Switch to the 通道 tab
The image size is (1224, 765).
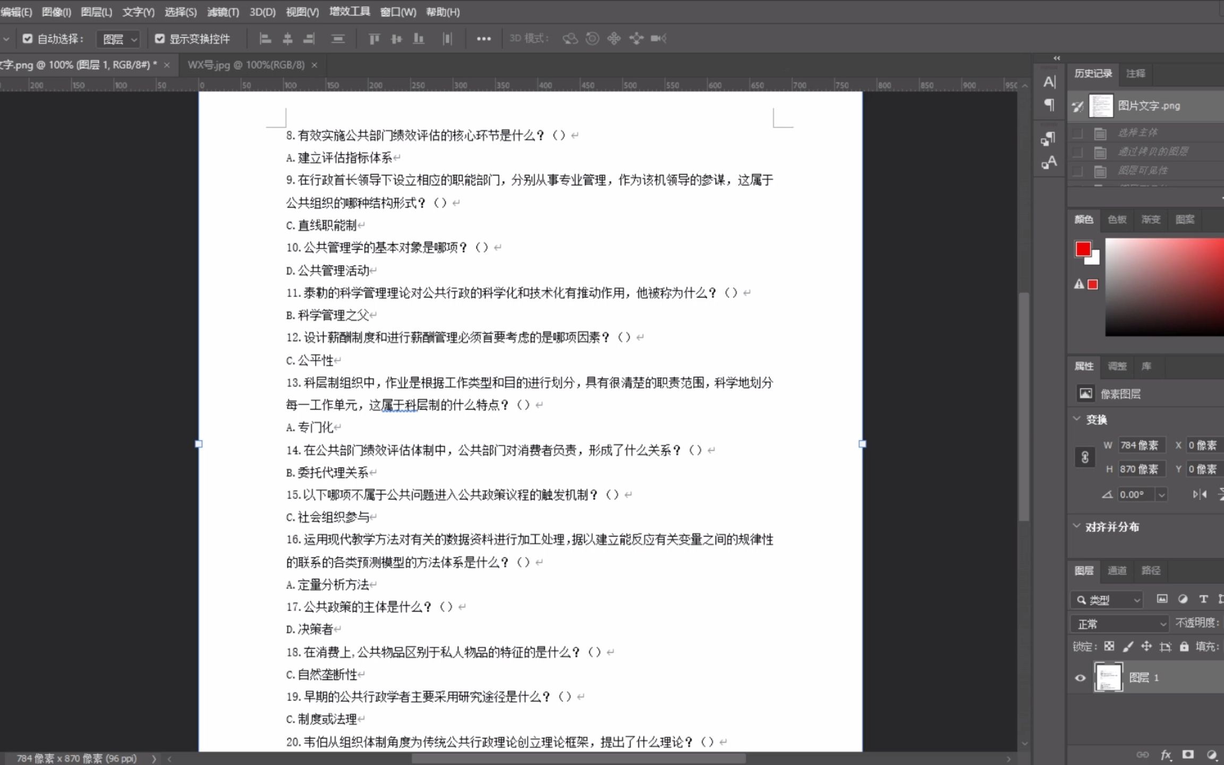(1117, 571)
